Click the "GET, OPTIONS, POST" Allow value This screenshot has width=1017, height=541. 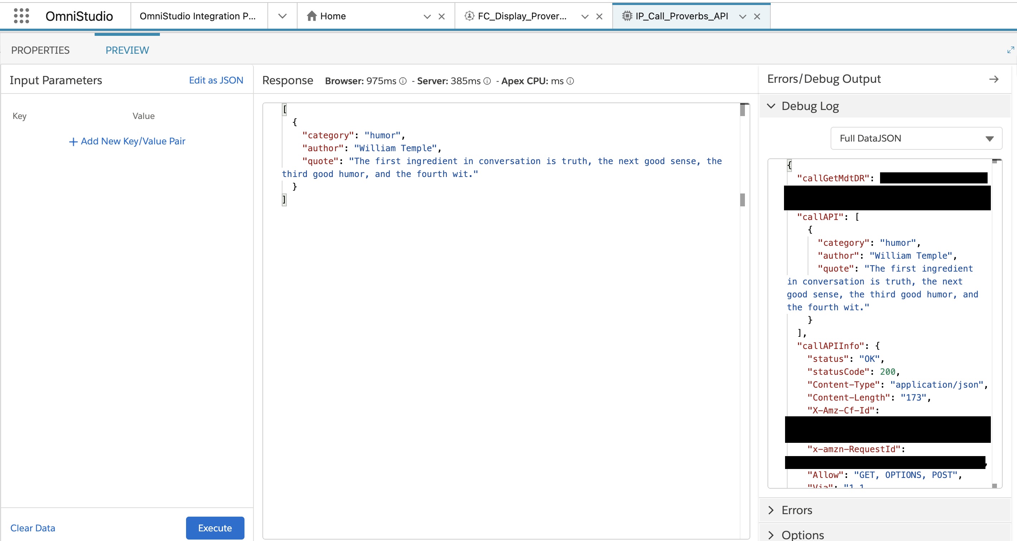click(x=906, y=475)
